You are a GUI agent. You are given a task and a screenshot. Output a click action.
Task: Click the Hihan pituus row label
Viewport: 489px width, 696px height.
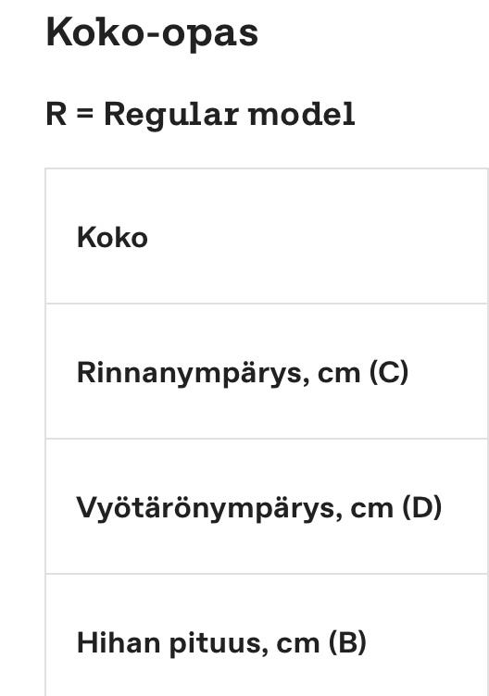click(x=221, y=642)
